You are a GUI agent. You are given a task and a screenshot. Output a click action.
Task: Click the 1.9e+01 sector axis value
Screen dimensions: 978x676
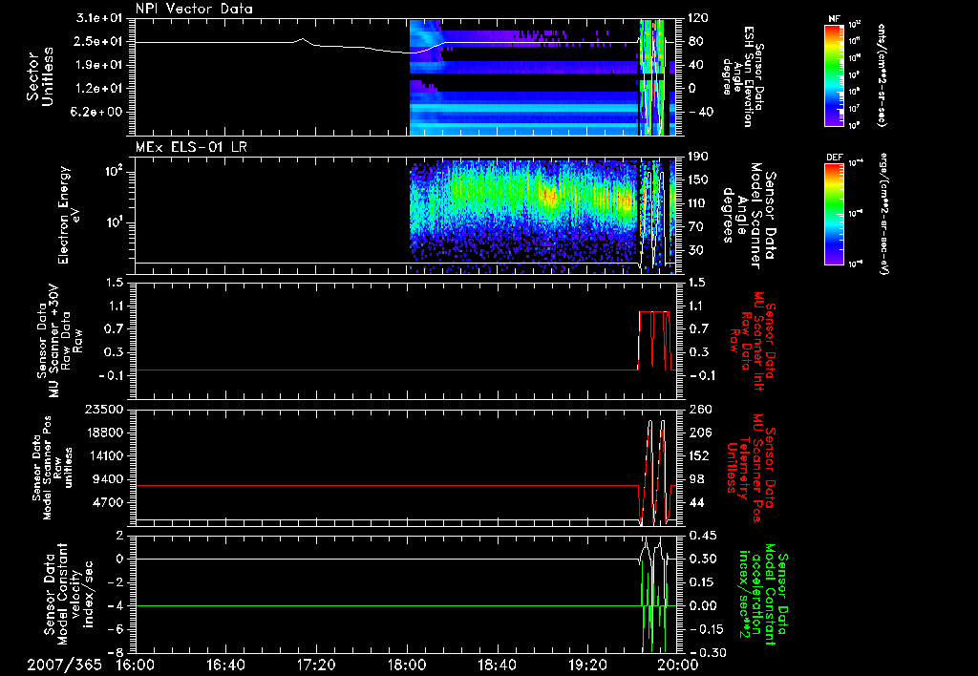pyautogui.click(x=98, y=65)
